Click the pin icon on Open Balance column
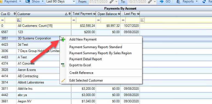 tap(119, 14)
